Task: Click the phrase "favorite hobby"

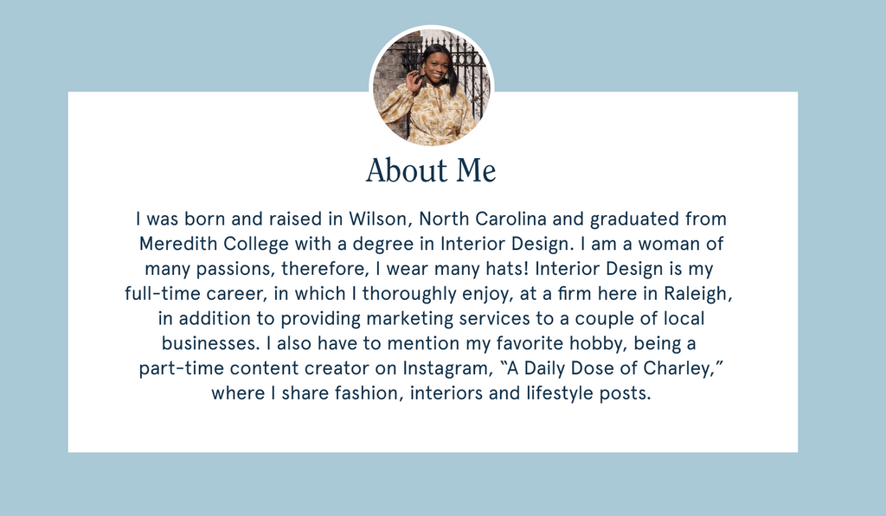Action: pos(523,343)
